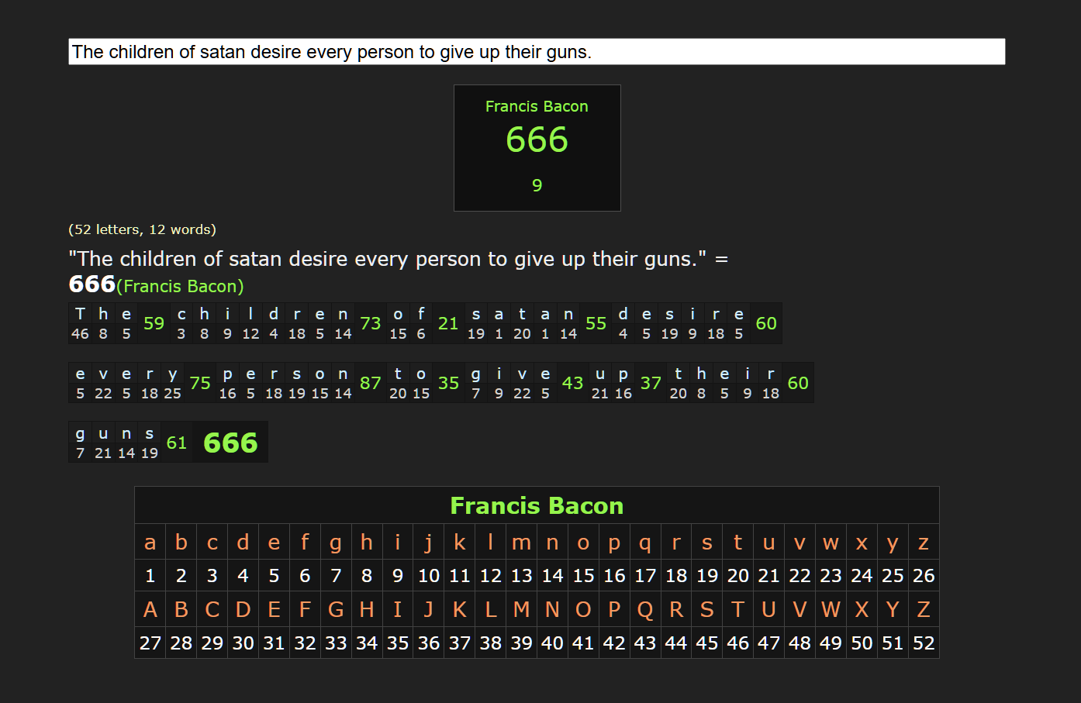Image resolution: width=1081 pixels, height=703 pixels.
Task: Click lowercase w in the cipher table
Action: 831,543
